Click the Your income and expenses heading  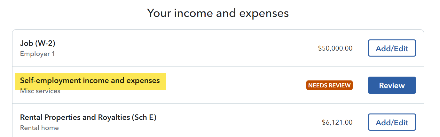218,13
